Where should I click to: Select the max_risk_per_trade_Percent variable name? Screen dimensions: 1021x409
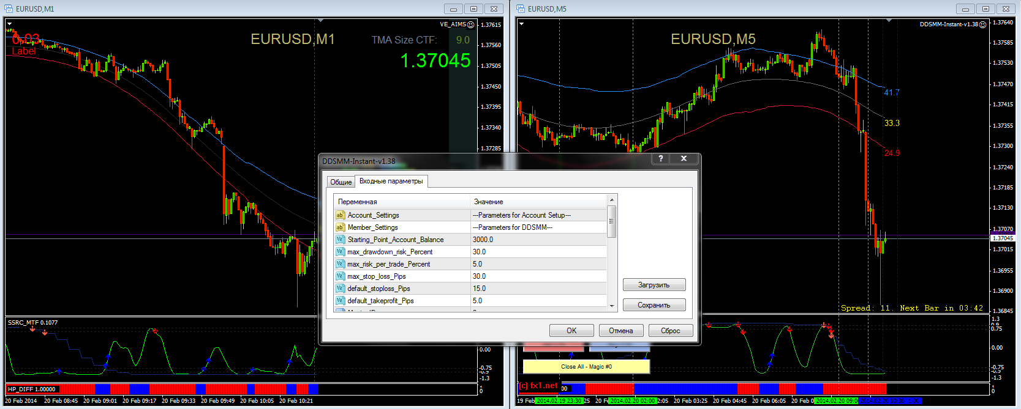click(x=388, y=264)
